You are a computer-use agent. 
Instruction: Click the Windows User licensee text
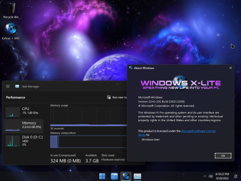coord(150,139)
